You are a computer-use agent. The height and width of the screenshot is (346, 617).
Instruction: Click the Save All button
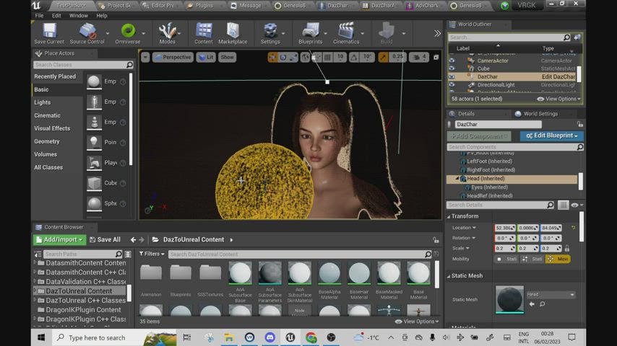pos(105,239)
